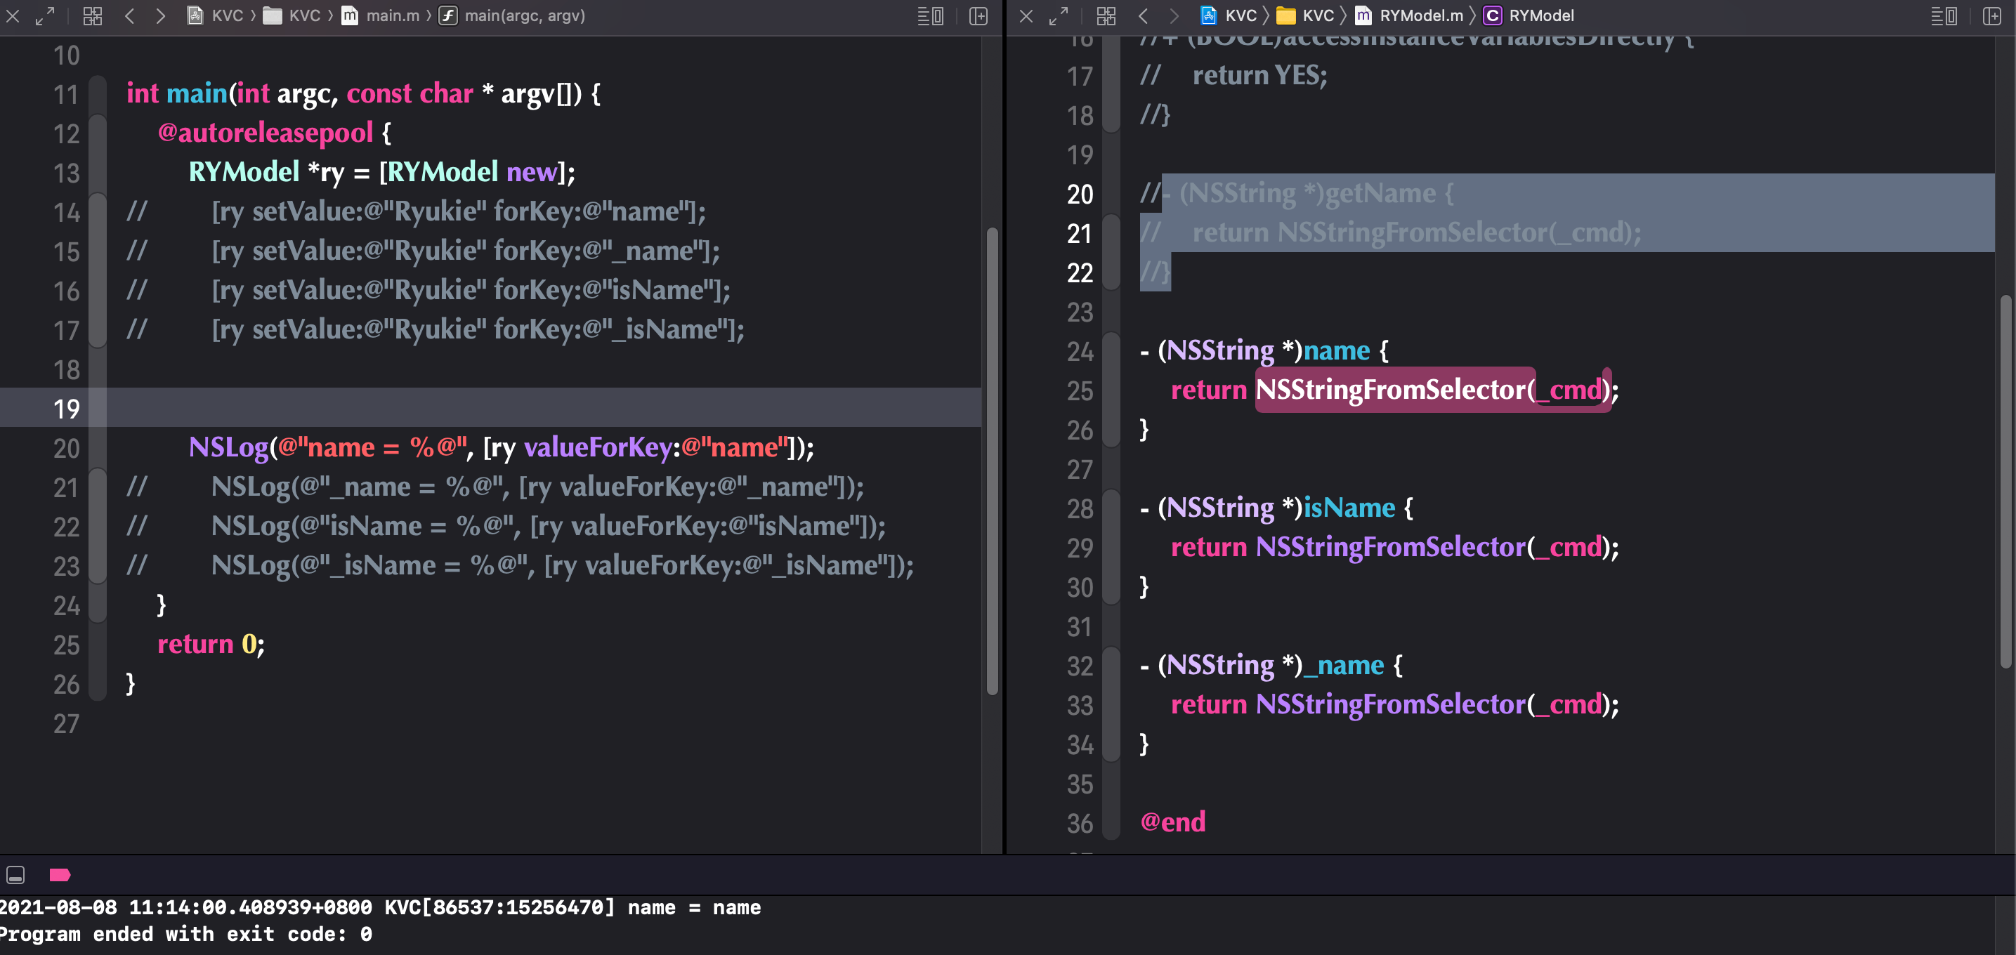
Task: Click the @end keyword
Action: [1172, 822]
